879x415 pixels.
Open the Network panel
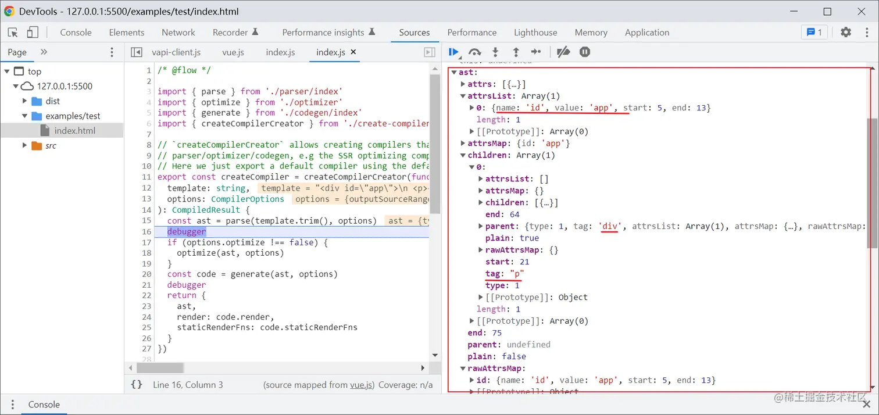tap(178, 33)
